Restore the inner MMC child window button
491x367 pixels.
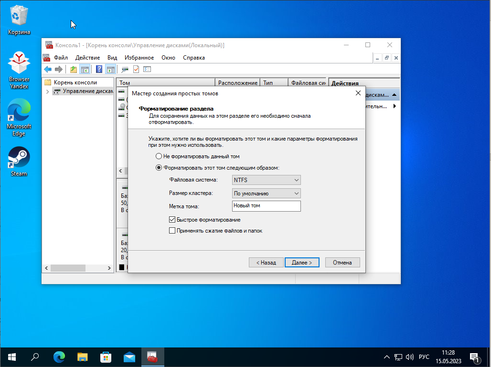387,58
